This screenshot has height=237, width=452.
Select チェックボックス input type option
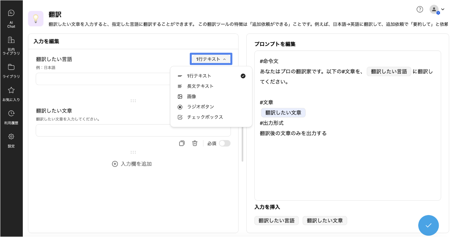pyautogui.click(x=205, y=117)
